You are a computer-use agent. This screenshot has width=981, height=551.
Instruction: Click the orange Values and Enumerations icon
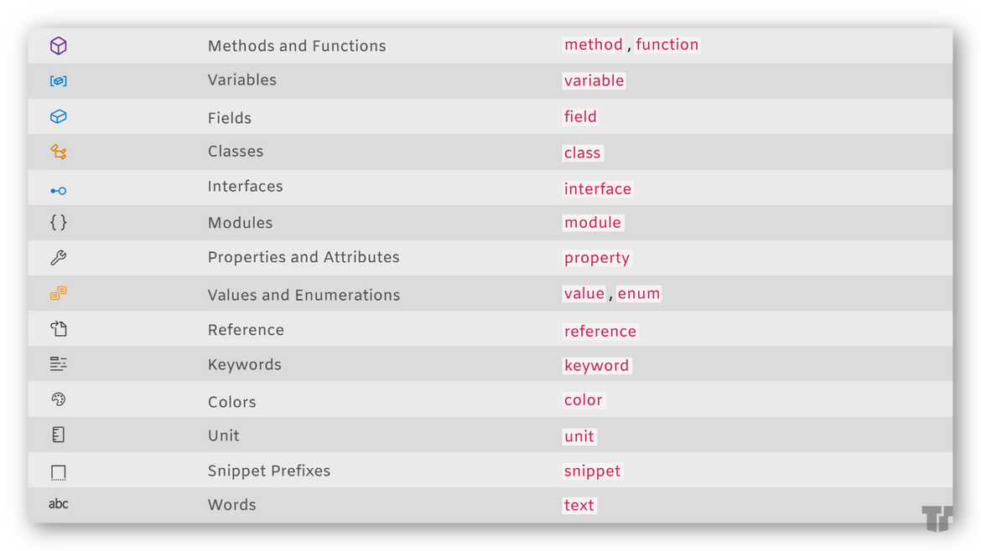58,293
